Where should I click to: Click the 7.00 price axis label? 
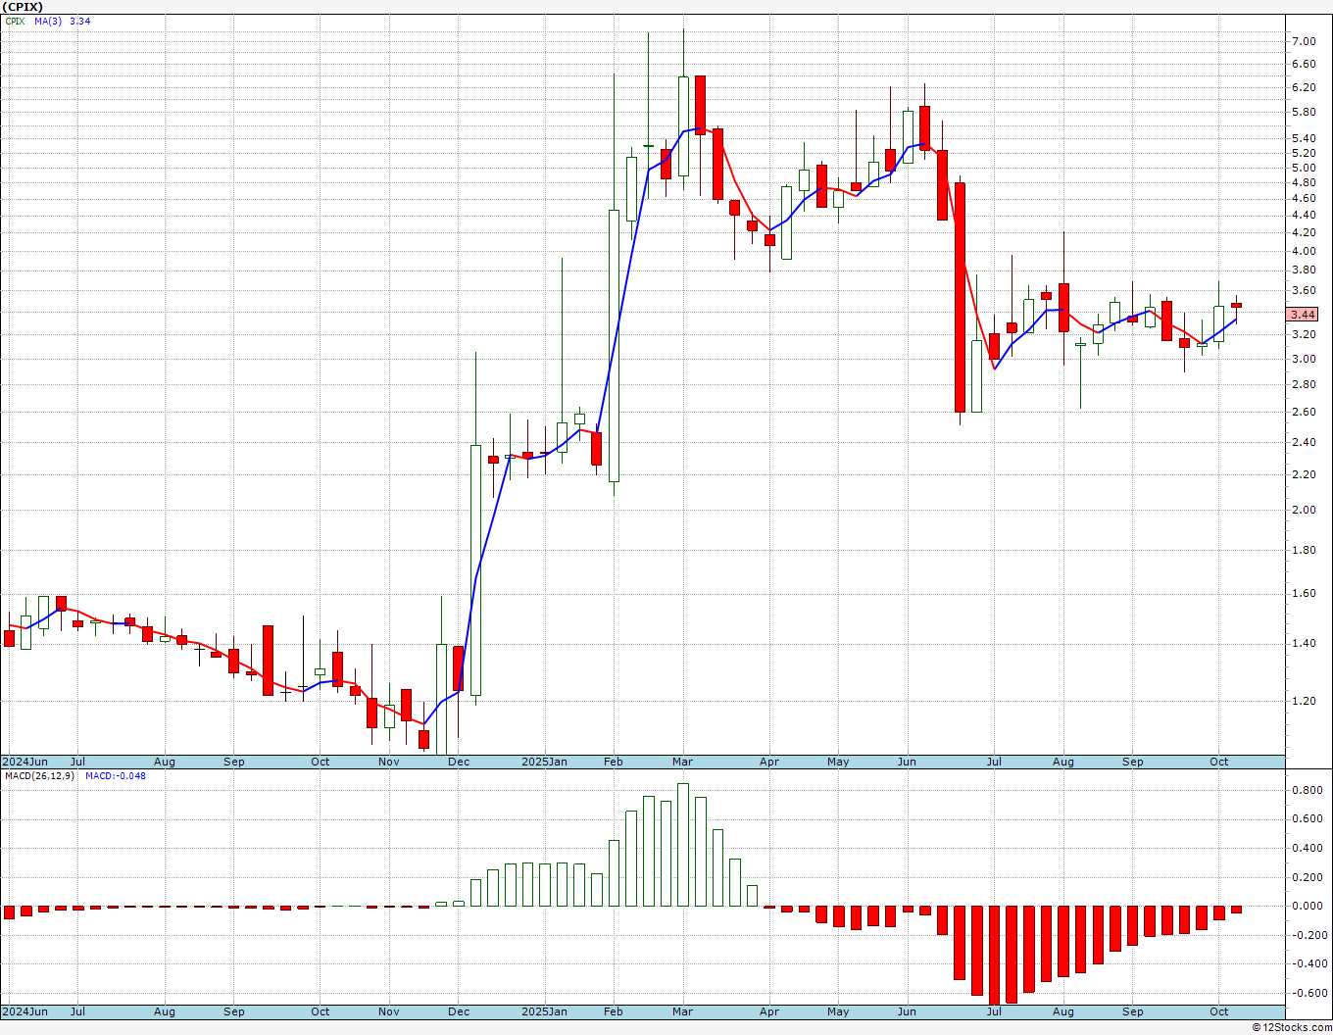[x=1304, y=41]
